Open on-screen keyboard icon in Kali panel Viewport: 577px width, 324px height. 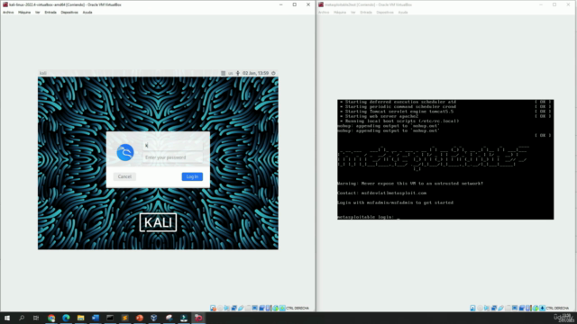click(x=223, y=73)
